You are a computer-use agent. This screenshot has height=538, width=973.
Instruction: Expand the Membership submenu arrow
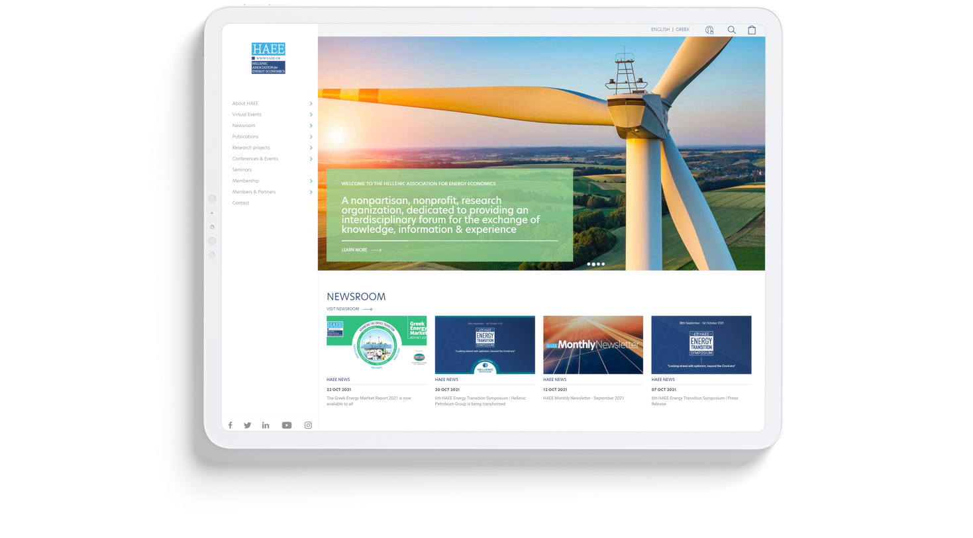pyautogui.click(x=311, y=181)
